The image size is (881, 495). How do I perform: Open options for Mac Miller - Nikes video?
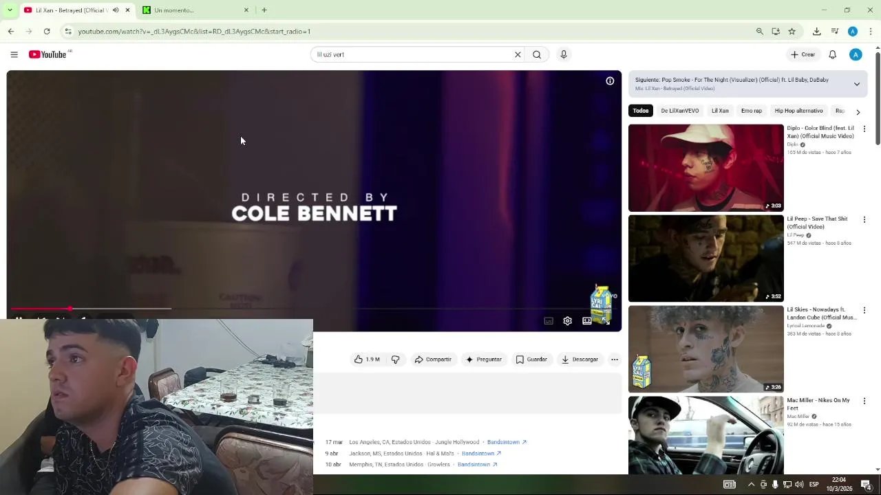pyautogui.click(x=864, y=401)
